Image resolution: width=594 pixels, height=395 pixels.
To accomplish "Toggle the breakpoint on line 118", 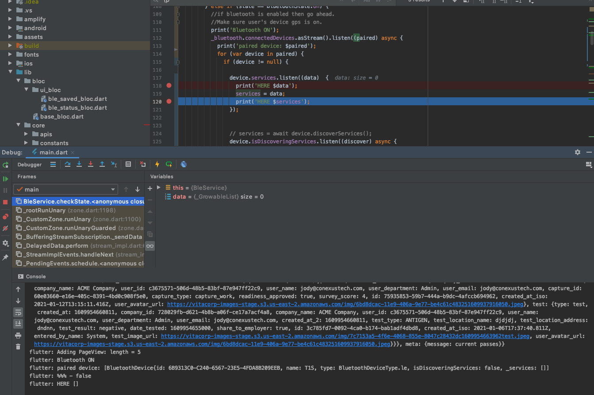I will pos(169,85).
